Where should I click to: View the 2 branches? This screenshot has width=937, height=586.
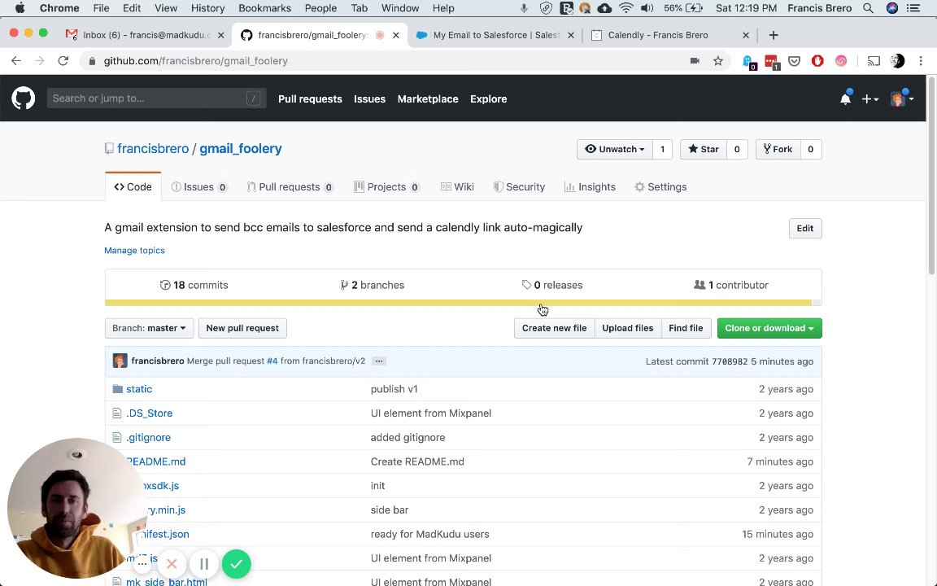373,285
